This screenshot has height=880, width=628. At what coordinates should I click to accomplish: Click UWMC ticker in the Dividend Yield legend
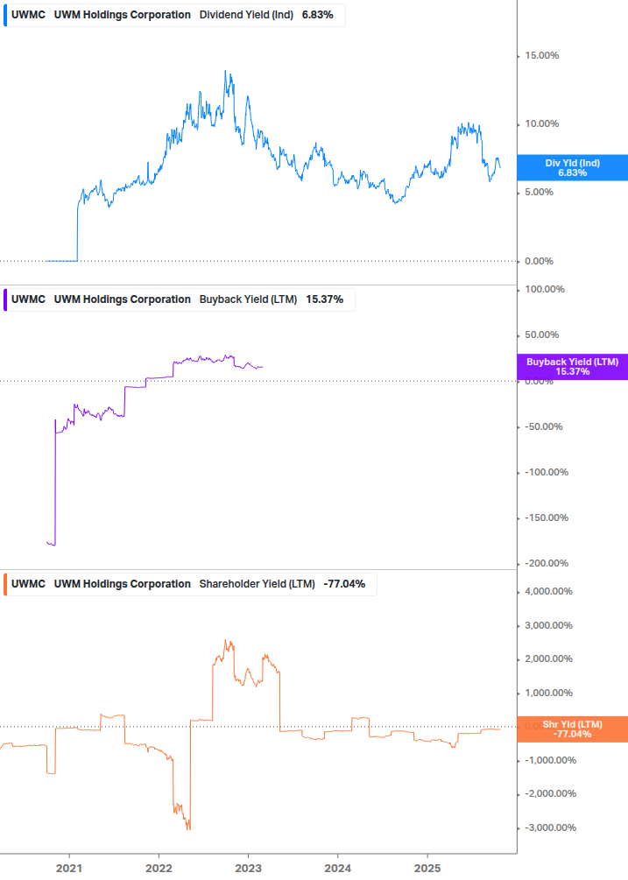point(28,15)
